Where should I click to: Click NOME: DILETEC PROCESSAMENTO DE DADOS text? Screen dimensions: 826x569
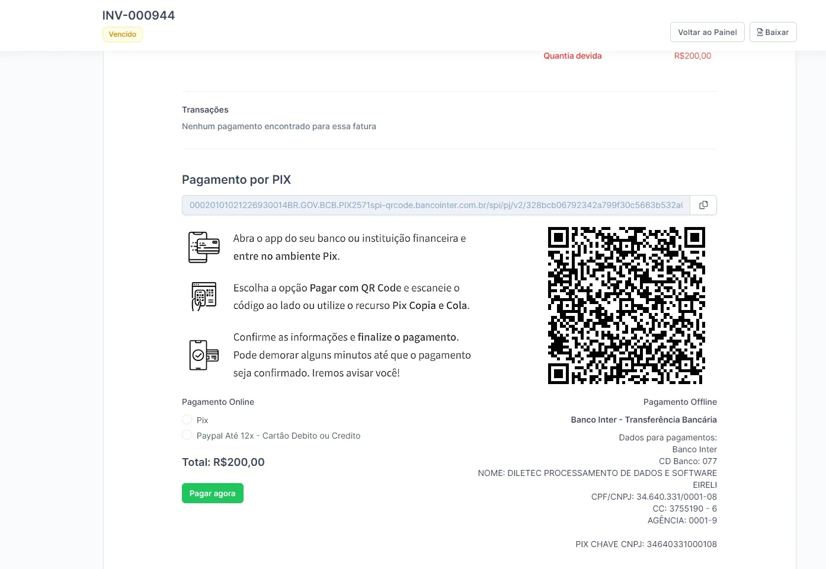[x=597, y=479]
